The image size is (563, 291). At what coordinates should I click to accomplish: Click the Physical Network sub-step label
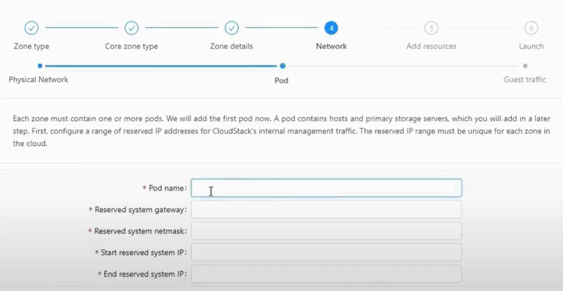pyautogui.click(x=39, y=79)
